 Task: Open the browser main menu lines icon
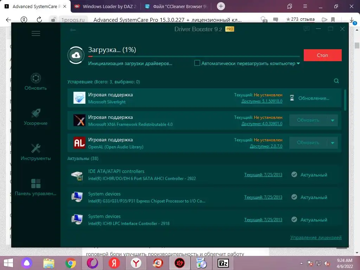(x=305, y=6)
